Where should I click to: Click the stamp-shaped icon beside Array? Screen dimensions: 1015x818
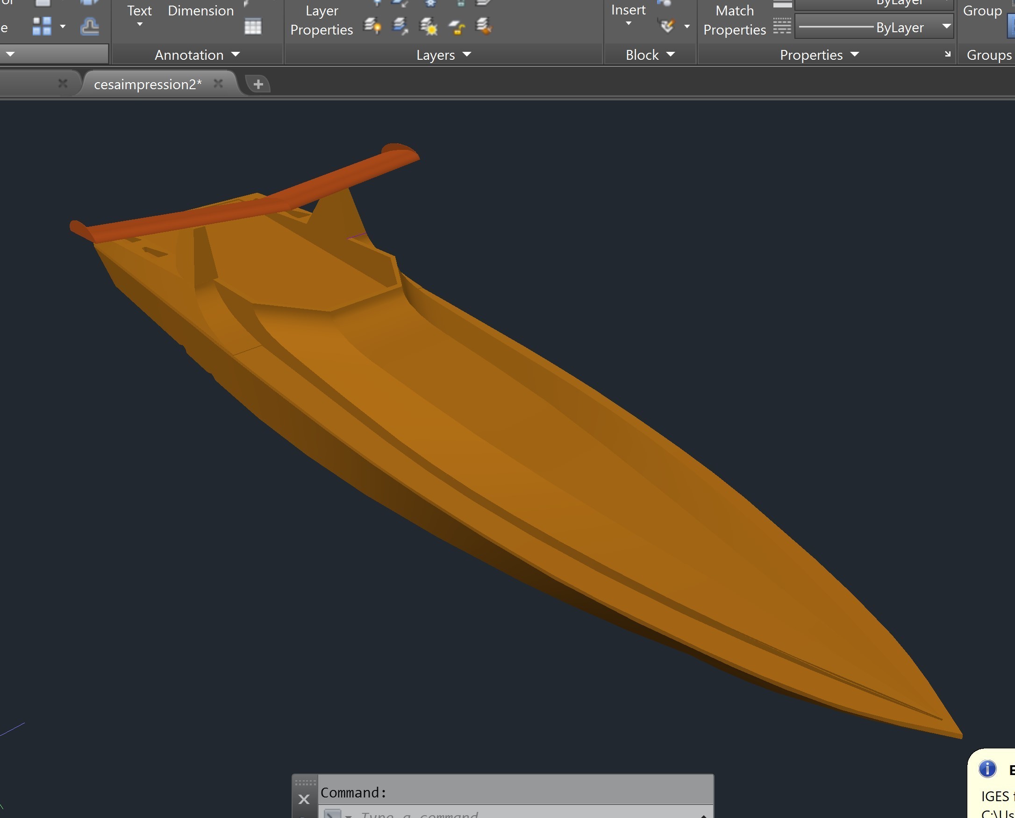(89, 27)
